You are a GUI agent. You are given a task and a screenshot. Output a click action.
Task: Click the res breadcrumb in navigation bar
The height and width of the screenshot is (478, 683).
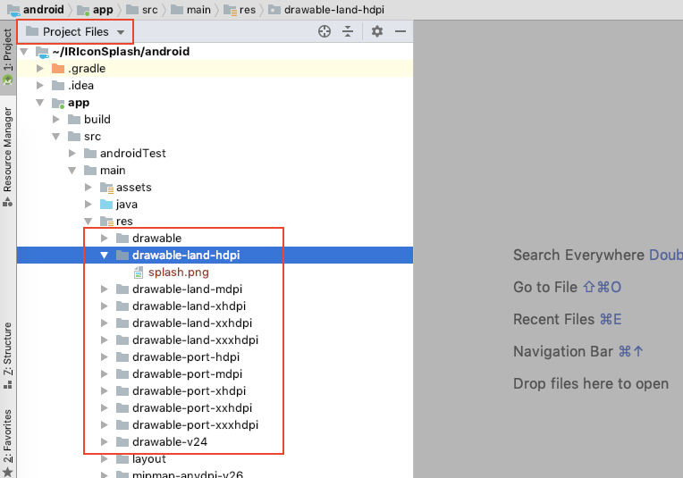click(x=240, y=10)
